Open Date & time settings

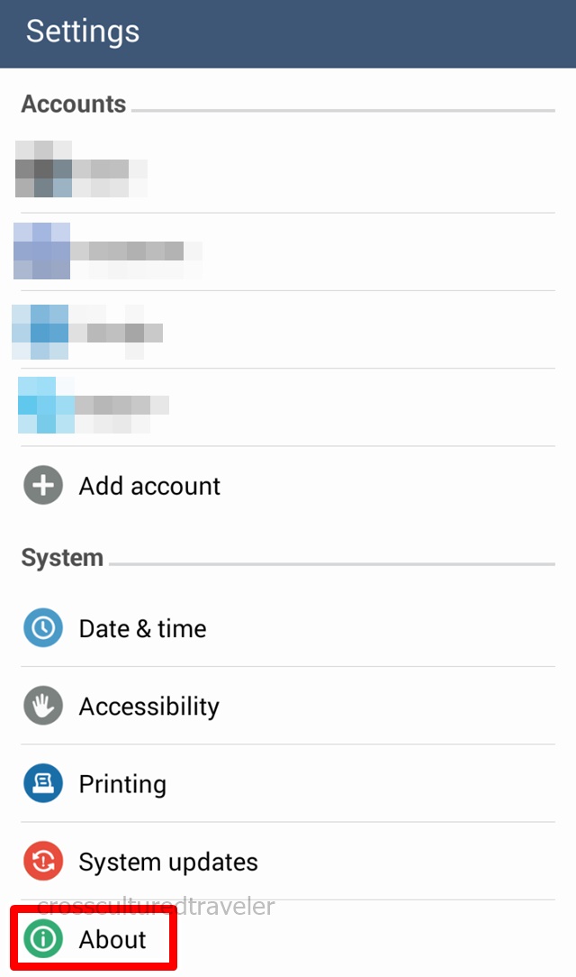point(142,628)
